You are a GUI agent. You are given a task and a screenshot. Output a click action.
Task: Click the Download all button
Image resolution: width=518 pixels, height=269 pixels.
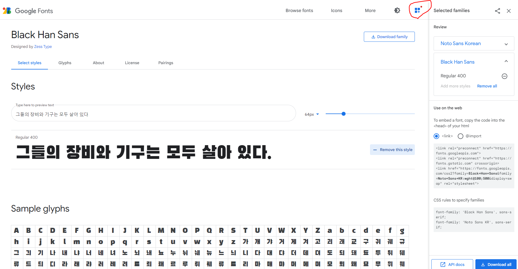[496, 265]
